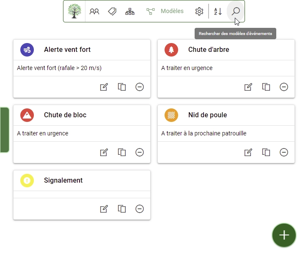Viewport: 308px width, 259px height.
Task: Search event templates with magnifier
Action: coord(236,11)
